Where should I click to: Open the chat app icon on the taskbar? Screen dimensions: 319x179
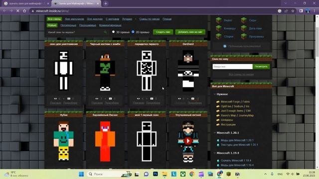146,174
